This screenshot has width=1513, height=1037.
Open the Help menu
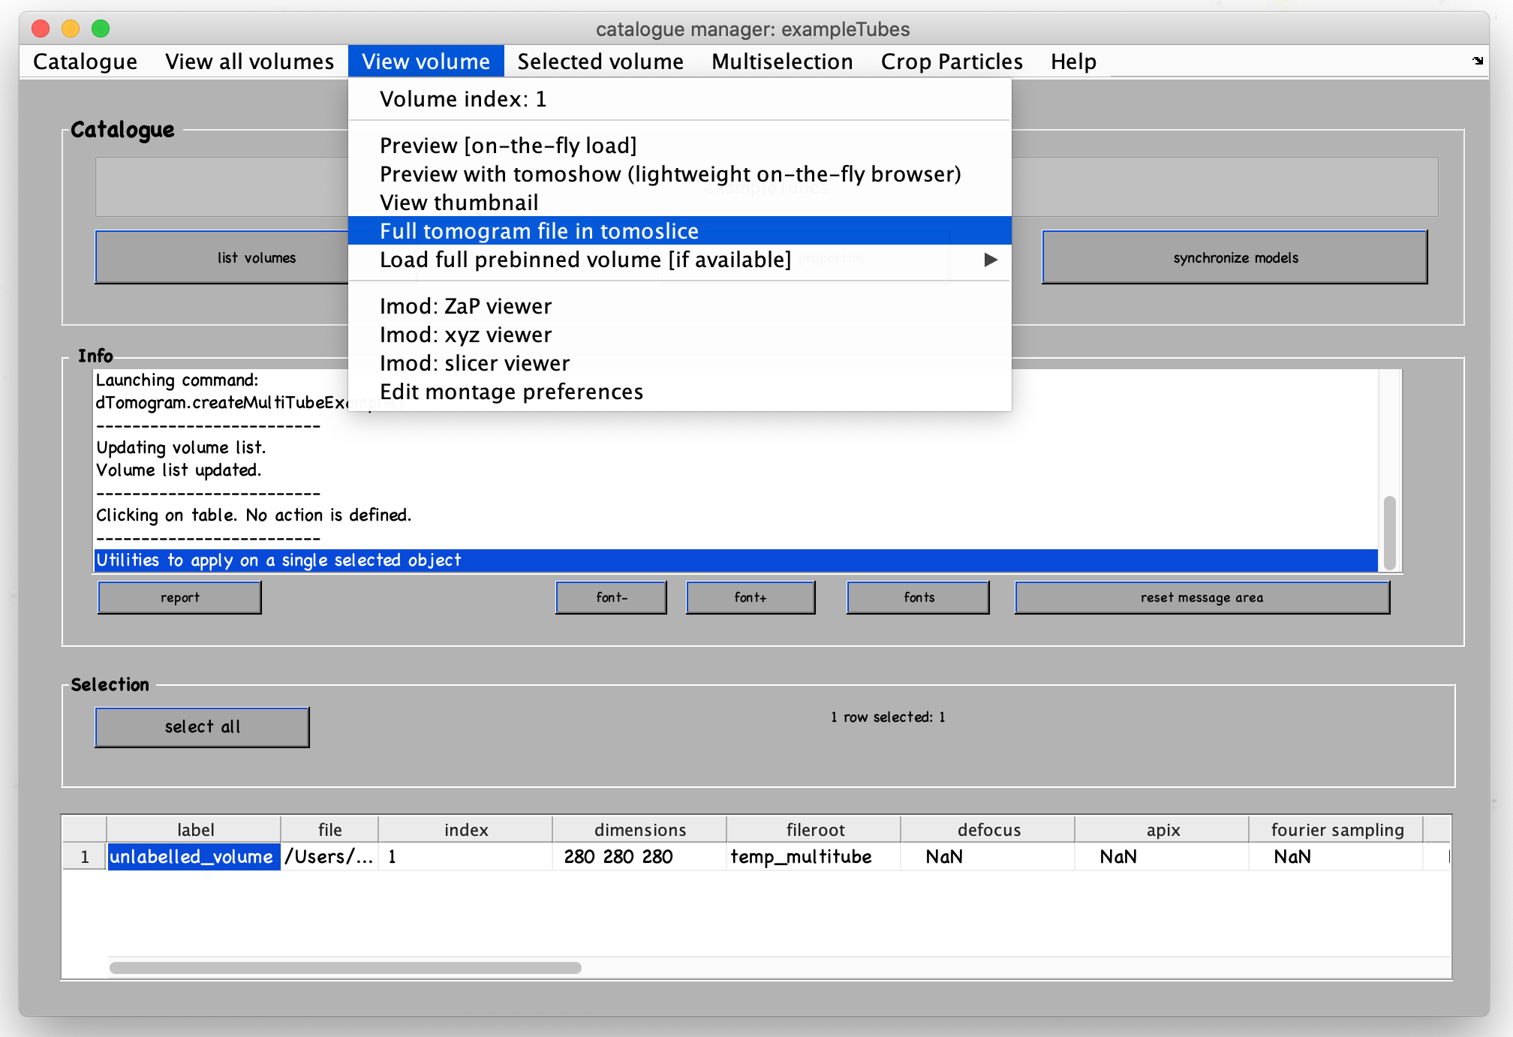click(1073, 62)
